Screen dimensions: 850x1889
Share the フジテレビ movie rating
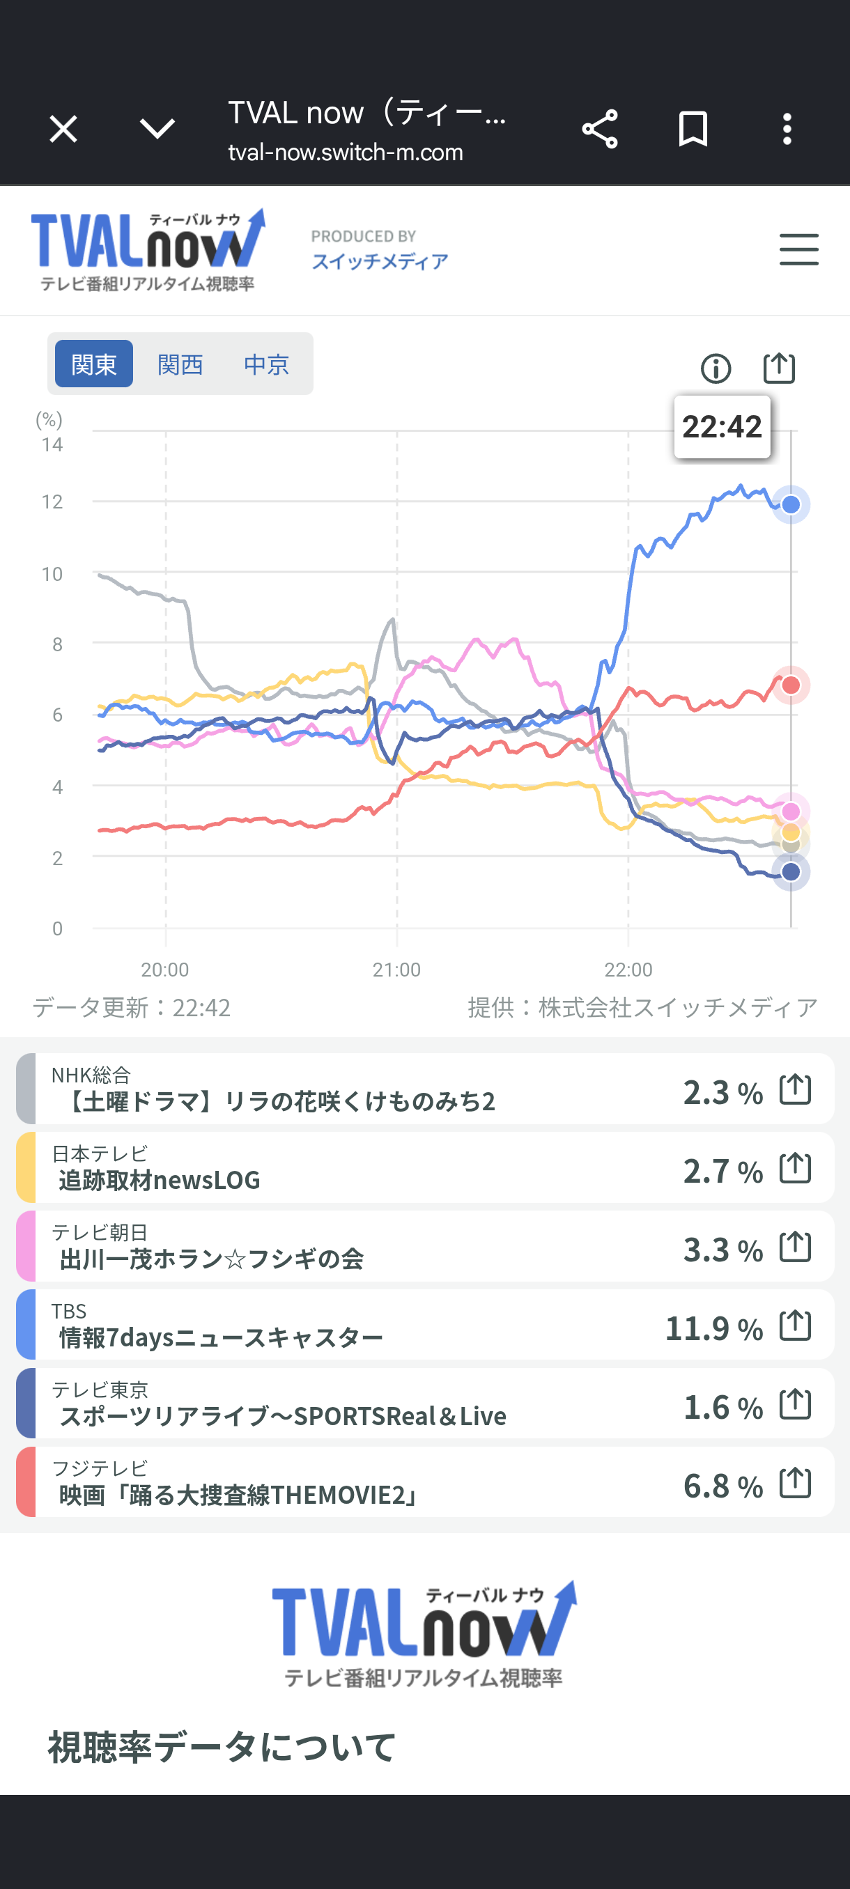(x=795, y=1483)
